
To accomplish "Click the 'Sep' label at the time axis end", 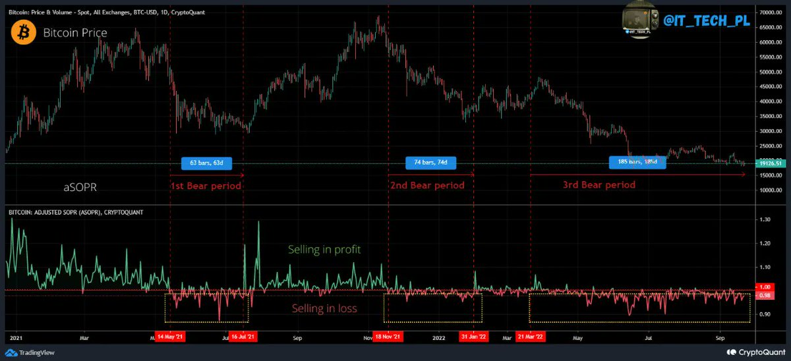I will coord(720,337).
